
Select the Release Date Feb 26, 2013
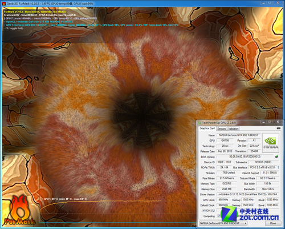[225, 151]
